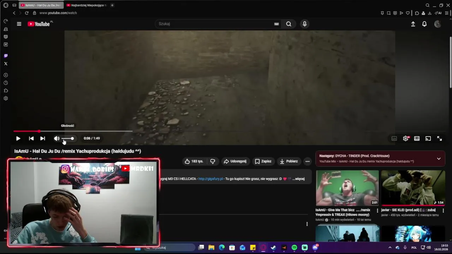Image resolution: width=452 pixels, height=254 pixels.
Task: Expand the Następny mix playlist chevron
Action: click(x=439, y=159)
